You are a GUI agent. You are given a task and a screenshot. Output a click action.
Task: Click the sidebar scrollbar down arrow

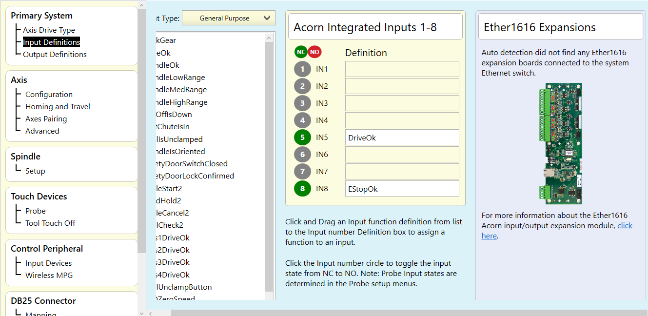142,313
